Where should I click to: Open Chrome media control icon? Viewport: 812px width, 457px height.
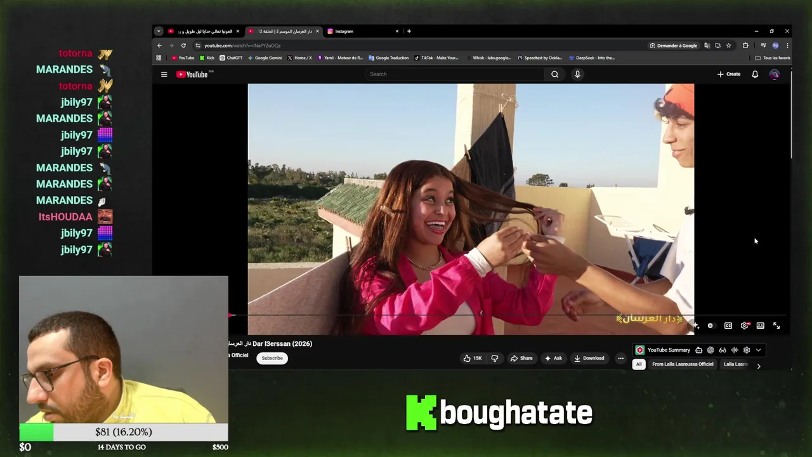763,46
